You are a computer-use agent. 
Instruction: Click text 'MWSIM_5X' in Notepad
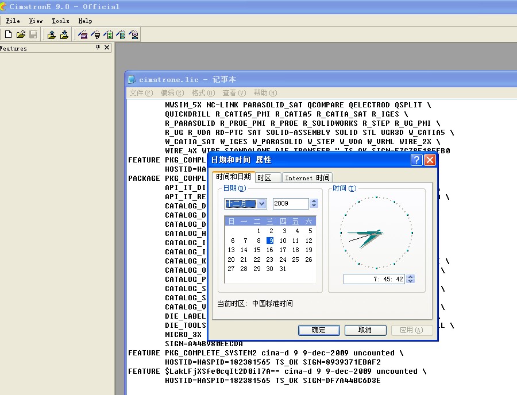[183, 104]
